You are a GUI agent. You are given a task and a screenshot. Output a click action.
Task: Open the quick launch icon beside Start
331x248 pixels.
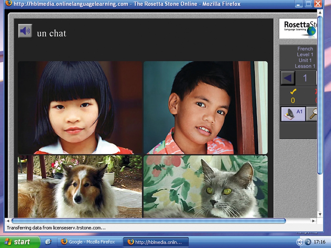tap(48, 242)
